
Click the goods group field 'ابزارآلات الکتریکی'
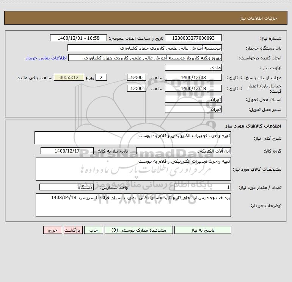pos(184,151)
